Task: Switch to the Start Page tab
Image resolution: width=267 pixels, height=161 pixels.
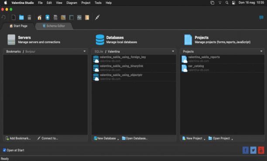Action: coord(18,26)
